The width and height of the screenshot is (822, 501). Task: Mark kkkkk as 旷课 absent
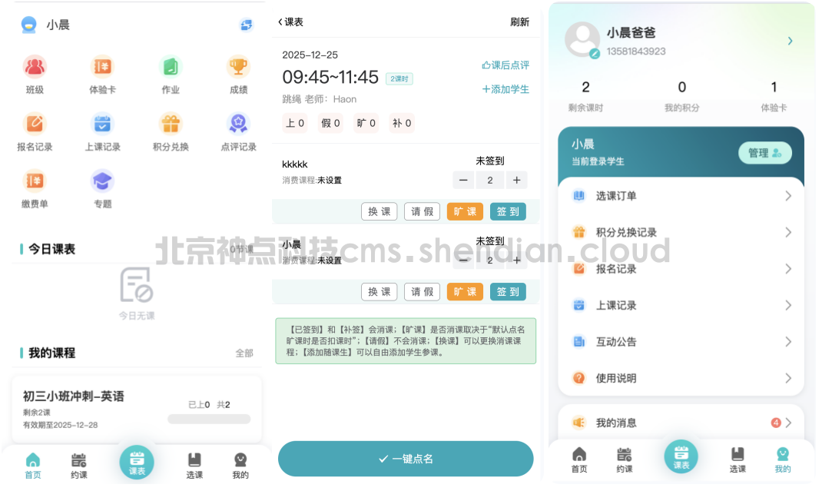465,211
